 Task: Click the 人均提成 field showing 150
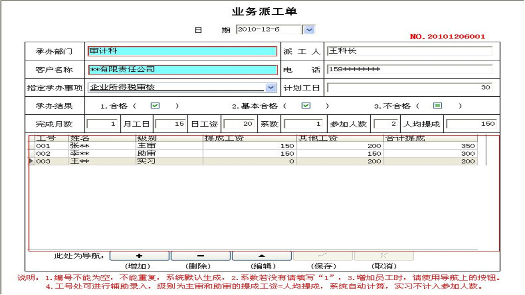pyautogui.click(x=472, y=123)
